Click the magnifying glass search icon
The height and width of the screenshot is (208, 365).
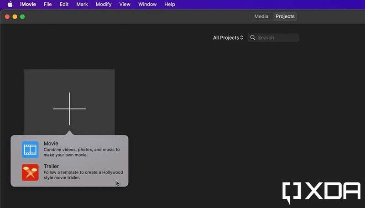click(253, 38)
